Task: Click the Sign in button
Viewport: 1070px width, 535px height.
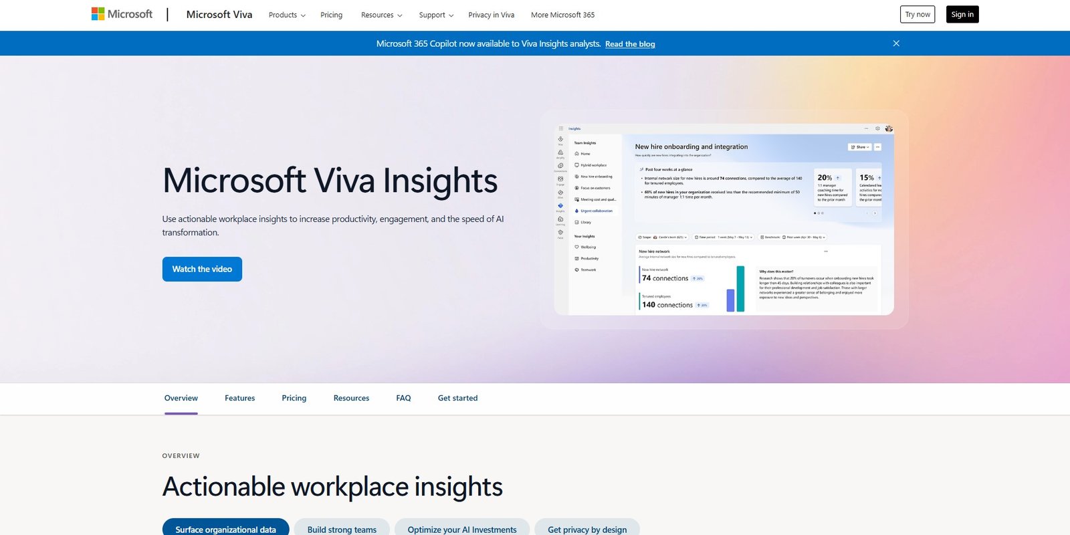Action: coord(962,15)
